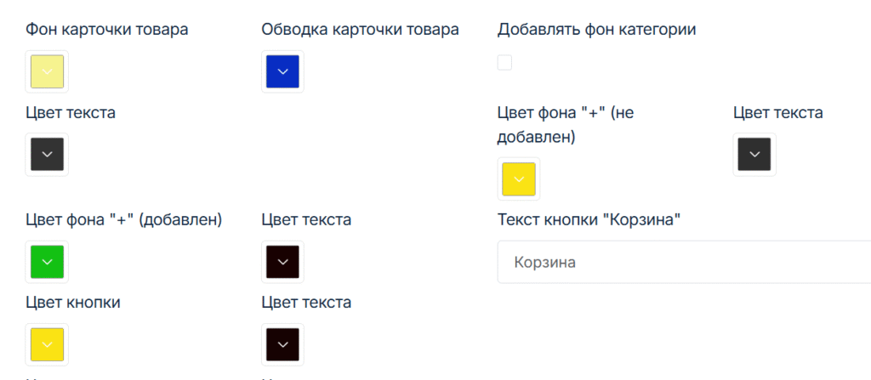Screen dimensions: 871x380
Task: Click 'Цвет текста' label right of 'Цвет кнопки'
Action: [306, 302]
